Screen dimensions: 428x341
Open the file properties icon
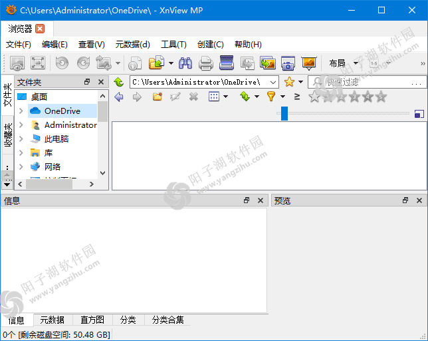click(x=135, y=63)
